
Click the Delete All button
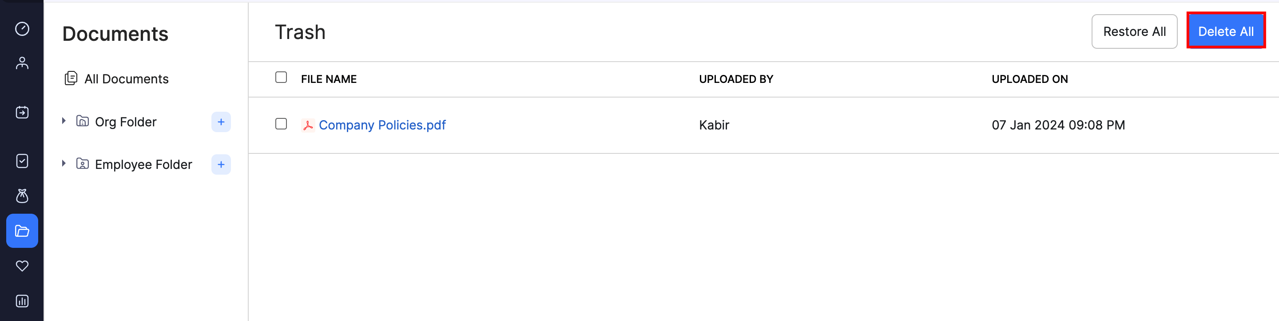pyautogui.click(x=1225, y=32)
